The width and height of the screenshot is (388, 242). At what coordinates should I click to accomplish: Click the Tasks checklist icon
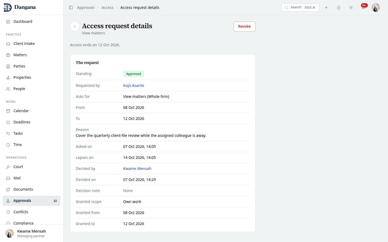tap(8, 133)
